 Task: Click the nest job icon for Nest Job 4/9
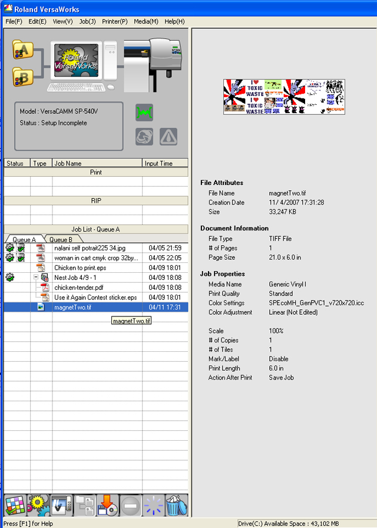(x=45, y=278)
